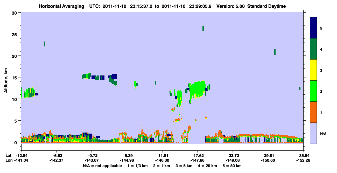Click the y-axis tick label 30
The width and height of the screenshot is (337, 173).
point(15,13)
